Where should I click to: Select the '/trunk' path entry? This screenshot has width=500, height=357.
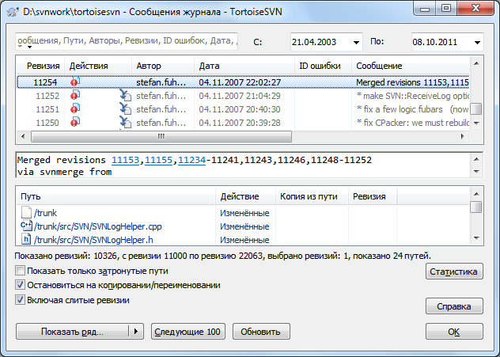45,213
